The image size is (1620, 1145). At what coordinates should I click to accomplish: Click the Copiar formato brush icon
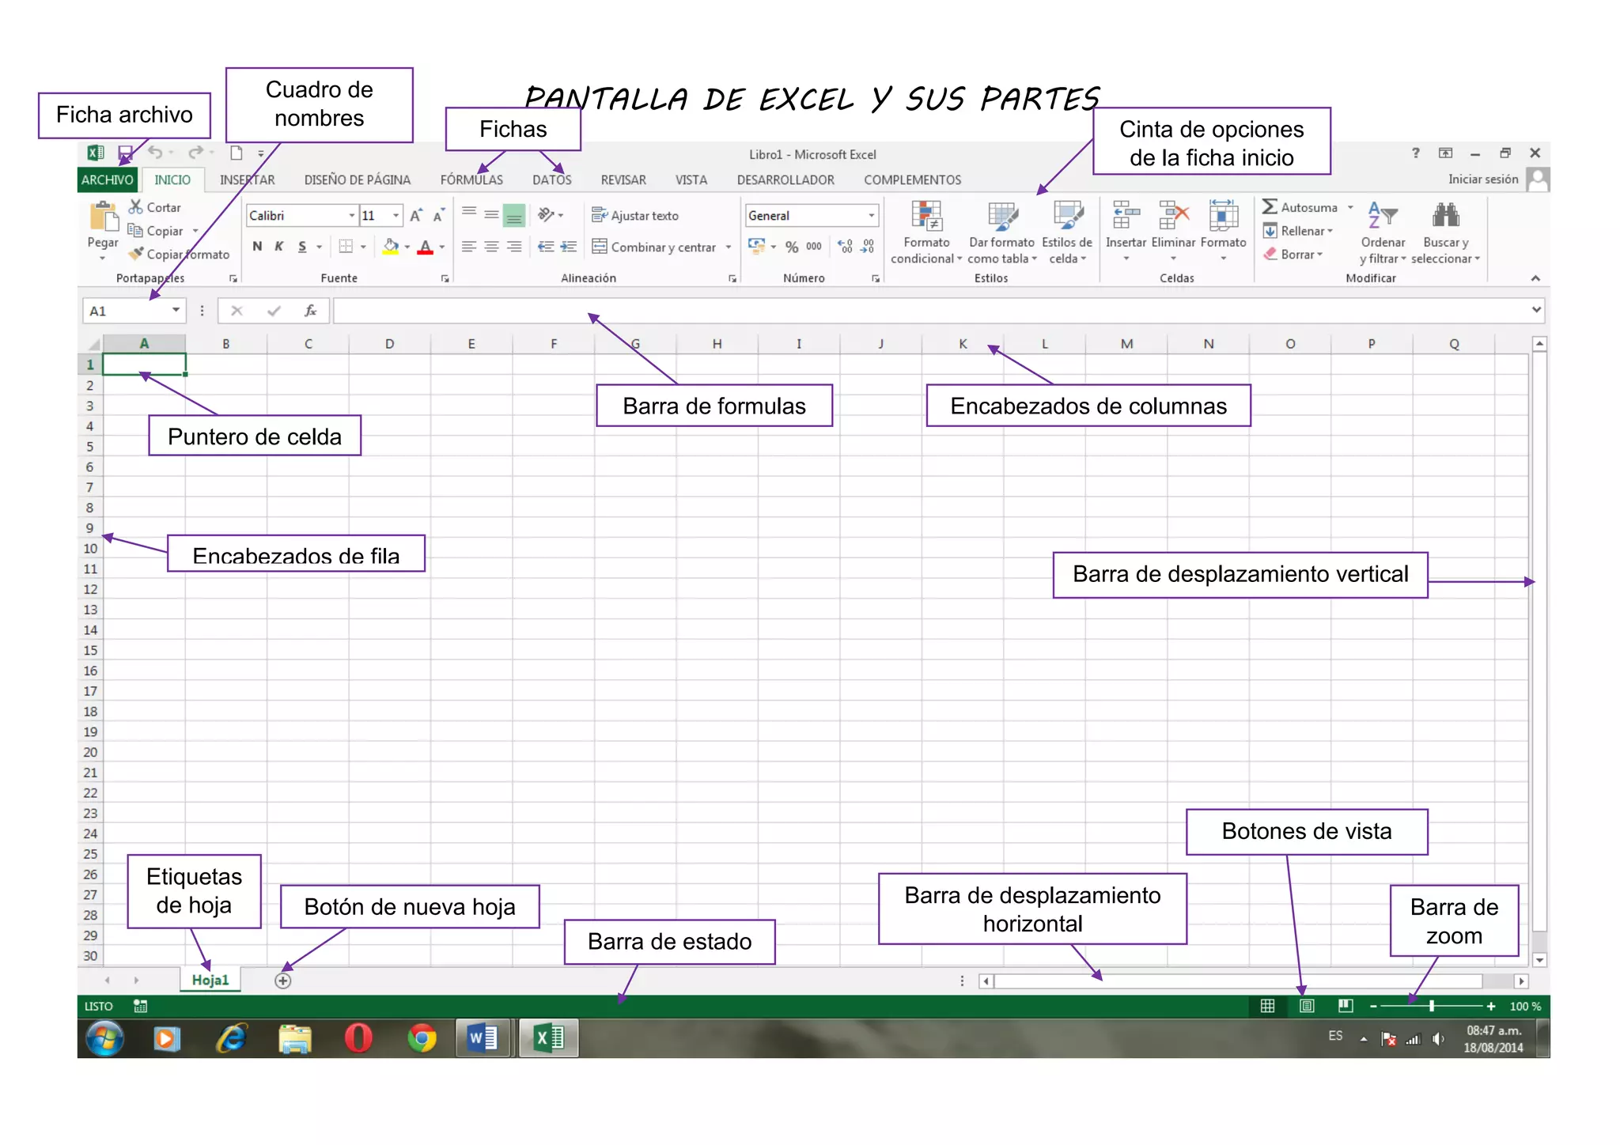(x=137, y=254)
